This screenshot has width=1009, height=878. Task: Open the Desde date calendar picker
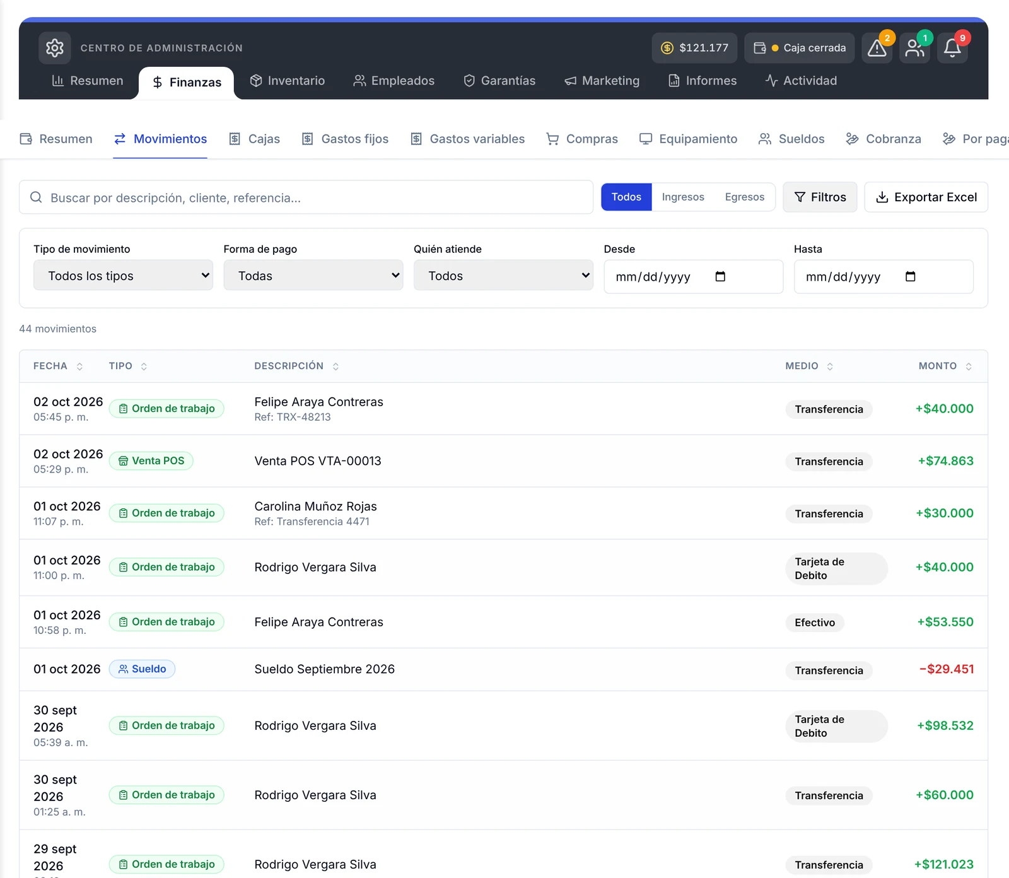720,276
